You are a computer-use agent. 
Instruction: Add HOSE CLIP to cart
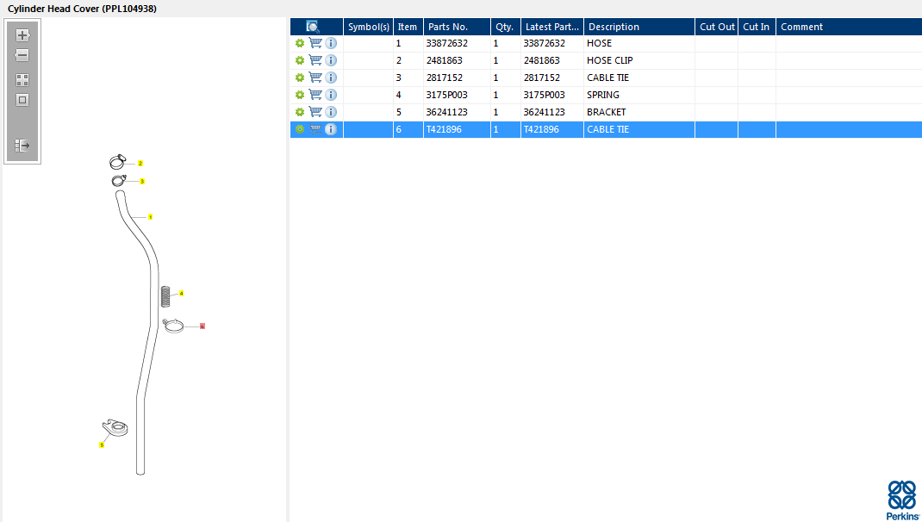[315, 60]
